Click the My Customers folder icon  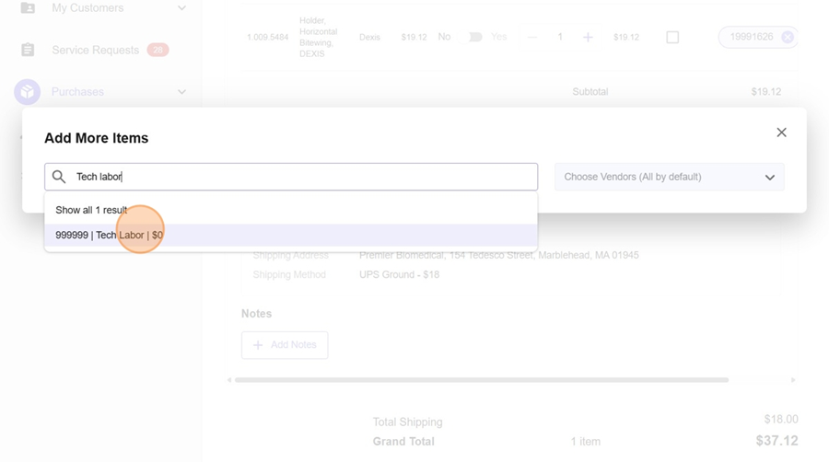click(28, 8)
